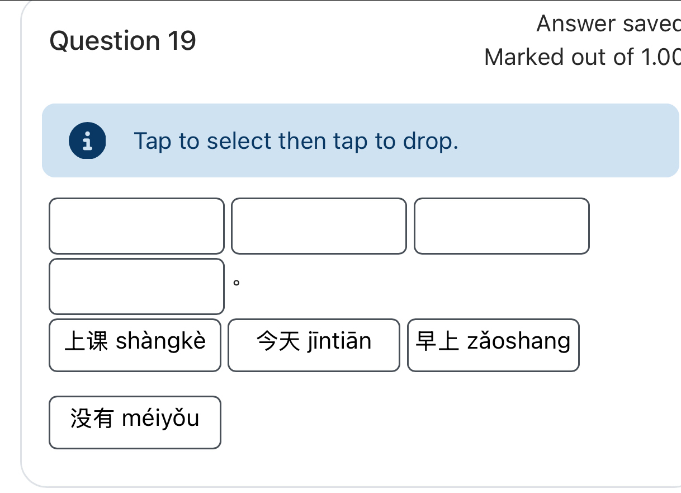The image size is (681, 493).
Task: Click the third empty answer slot
Action: [x=501, y=227]
